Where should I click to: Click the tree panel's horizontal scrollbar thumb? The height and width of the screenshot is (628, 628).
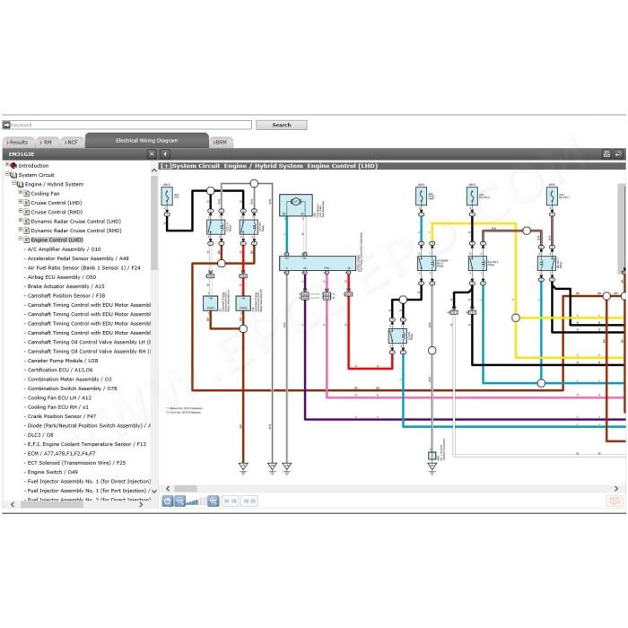click(52, 504)
